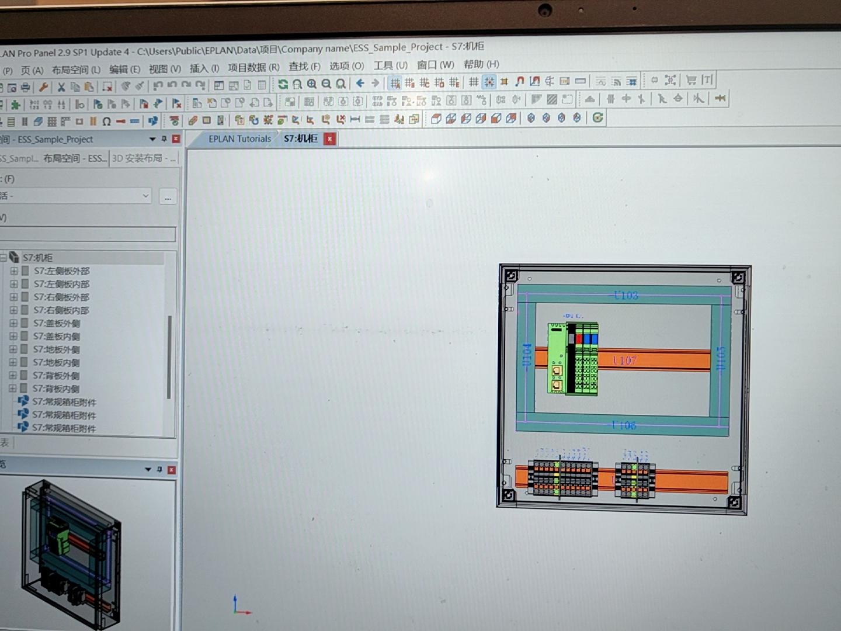Image resolution: width=841 pixels, height=631 pixels.
Task: Click the tree view vertical scrollbar
Action: (x=169, y=356)
